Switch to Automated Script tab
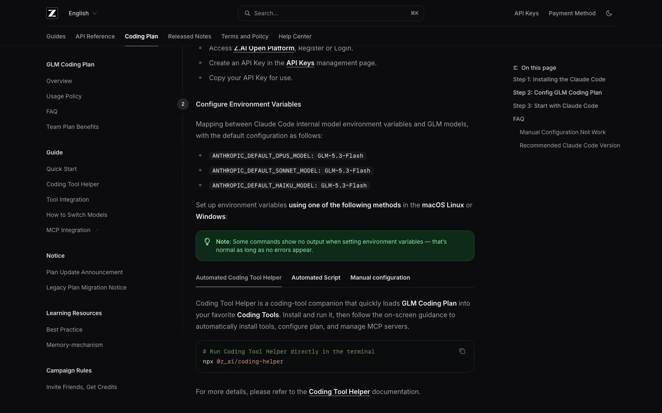This screenshot has height=413, width=662. click(x=316, y=278)
